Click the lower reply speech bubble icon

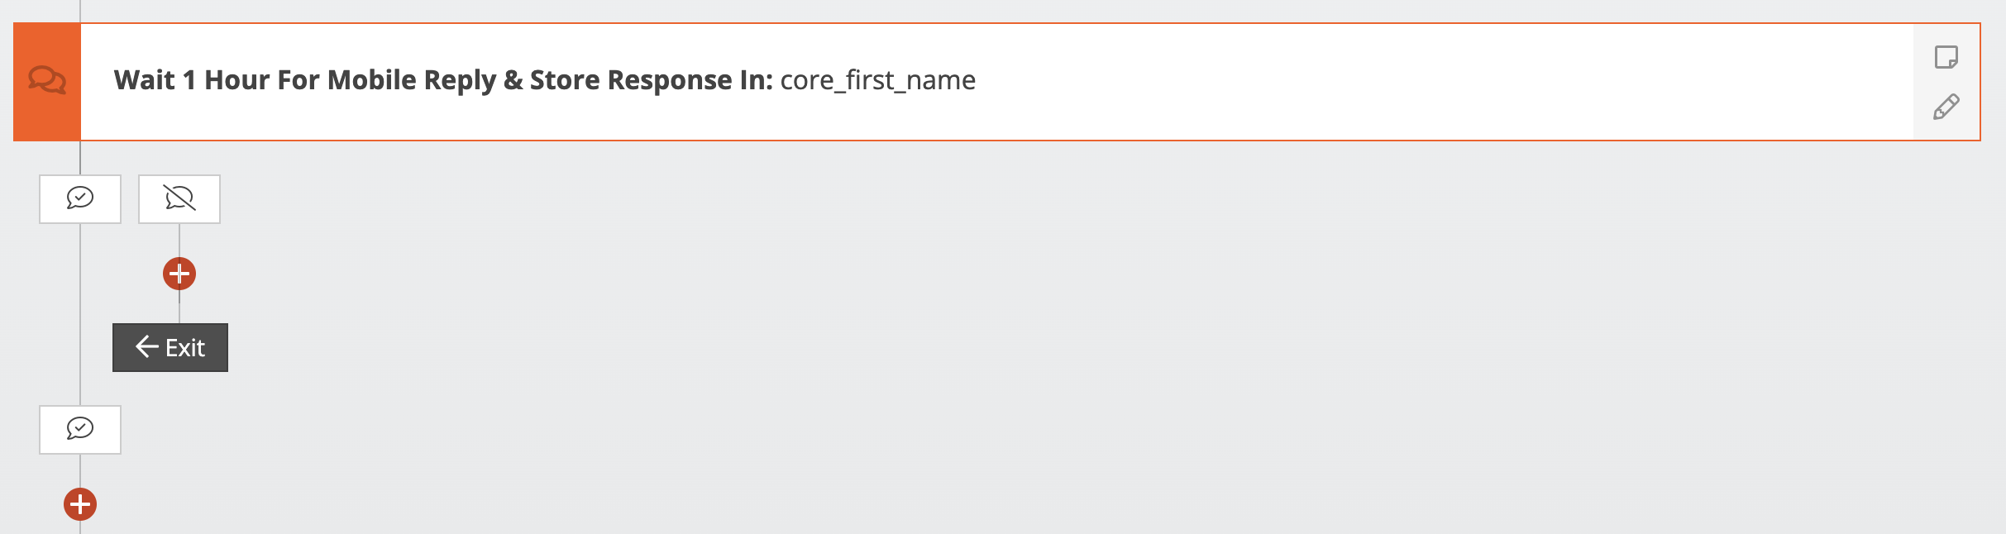coord(79,429)
